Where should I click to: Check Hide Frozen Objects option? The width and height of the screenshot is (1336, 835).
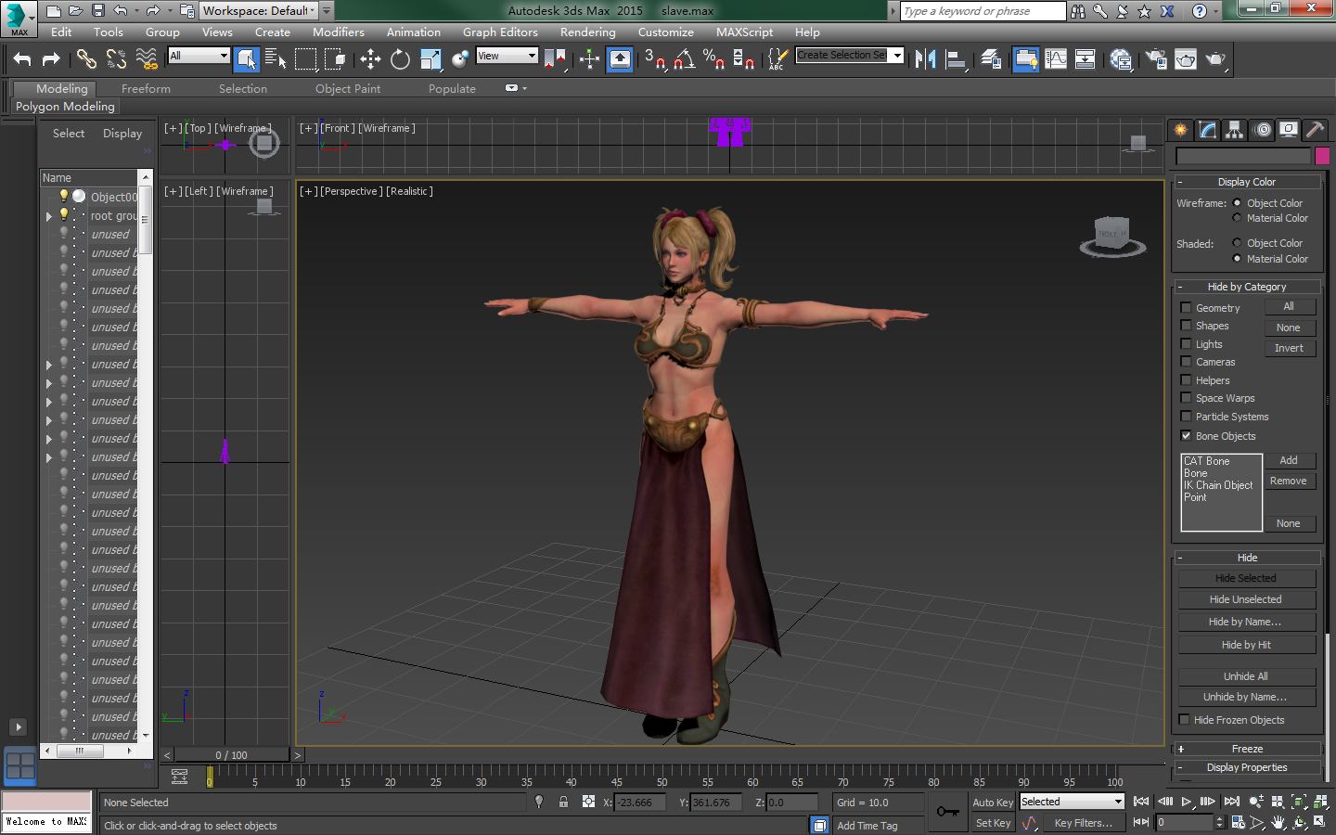tap(1184, 719)
